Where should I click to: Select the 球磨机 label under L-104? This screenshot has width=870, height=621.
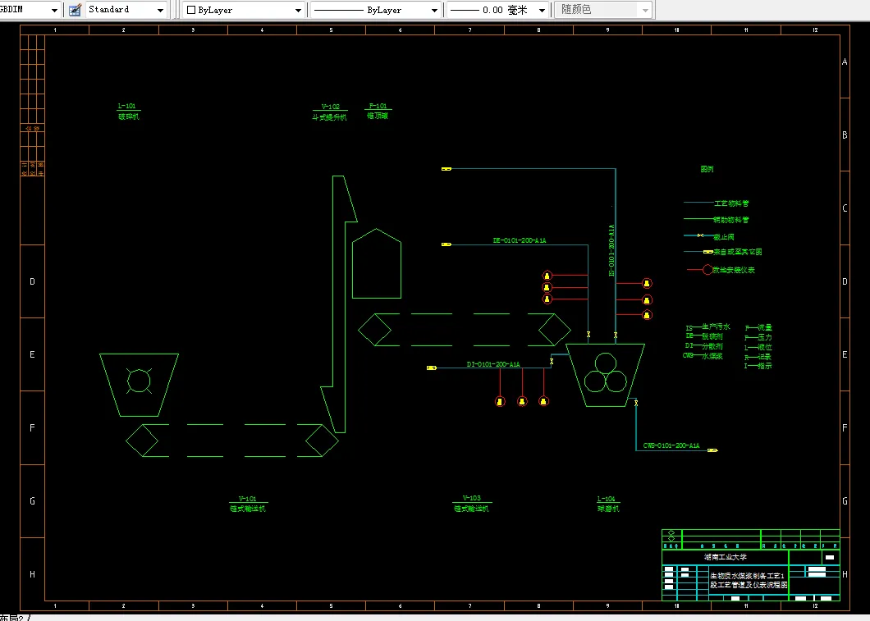point(608,509)
